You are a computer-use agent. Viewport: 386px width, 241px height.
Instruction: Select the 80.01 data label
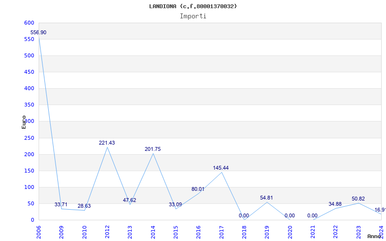click(198, 189)
